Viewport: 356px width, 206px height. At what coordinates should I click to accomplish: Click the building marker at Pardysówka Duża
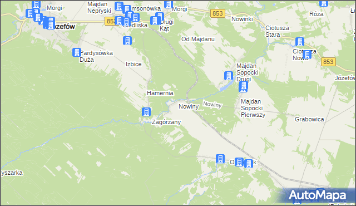tap(77, 52)
